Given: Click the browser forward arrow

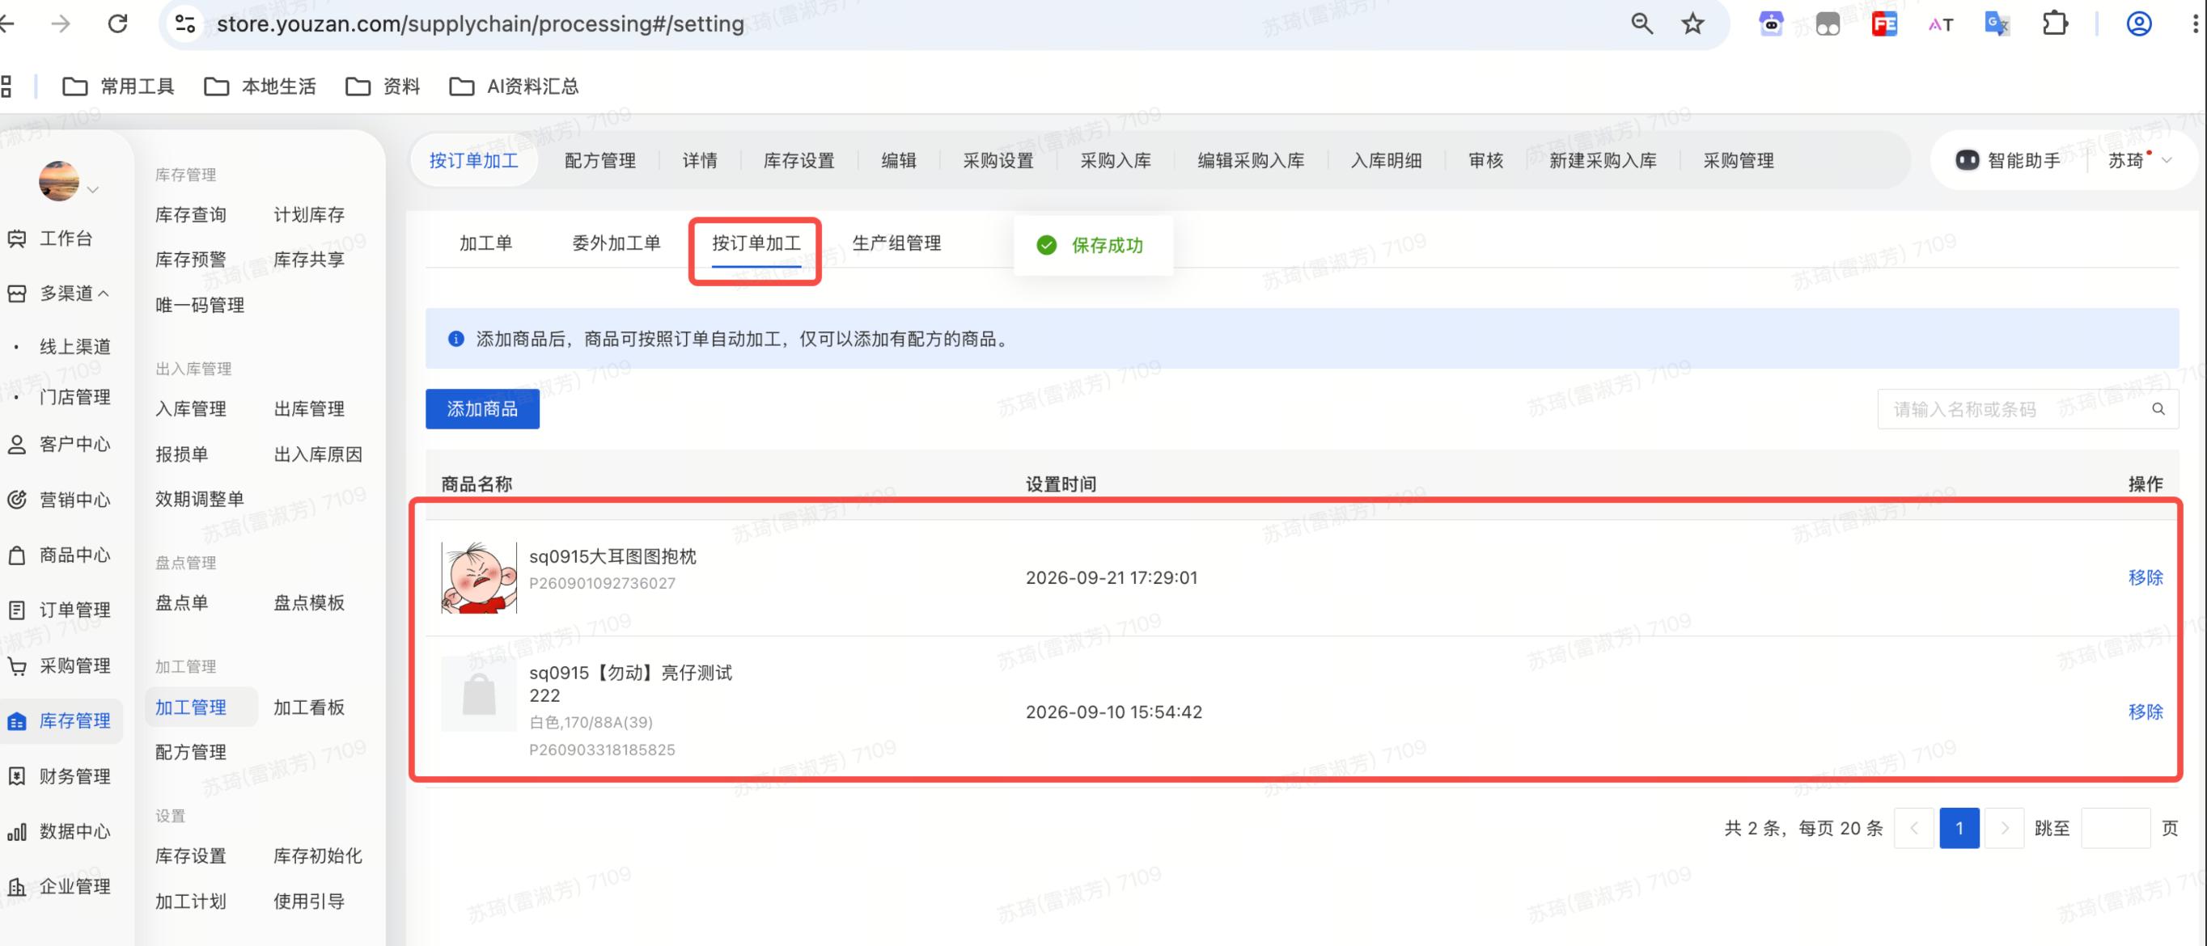Looking at the screenshot, I should click(61, 23).
